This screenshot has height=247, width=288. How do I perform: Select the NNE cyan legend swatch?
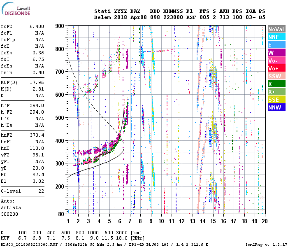276,37
